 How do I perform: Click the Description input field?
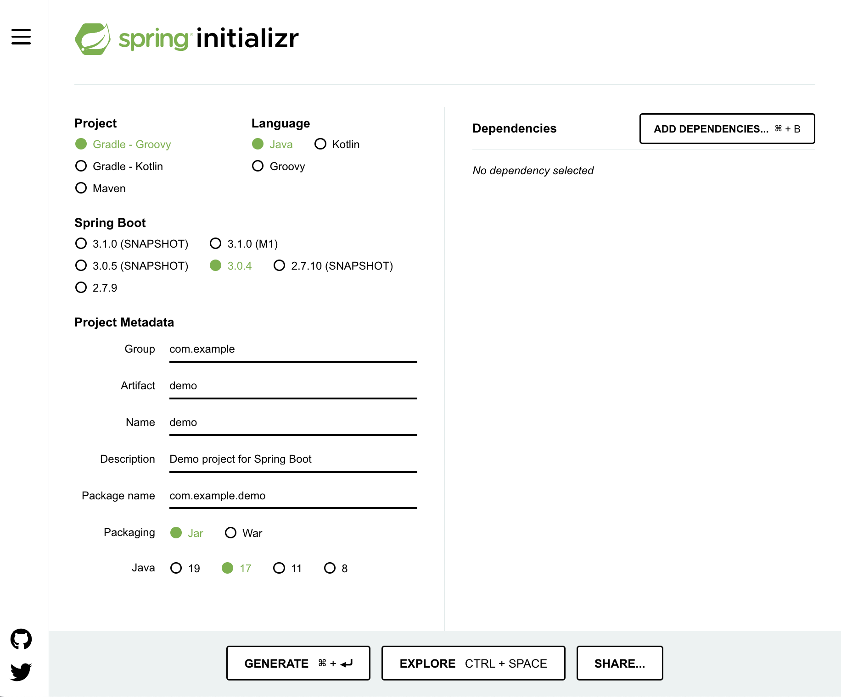(293, 459)
